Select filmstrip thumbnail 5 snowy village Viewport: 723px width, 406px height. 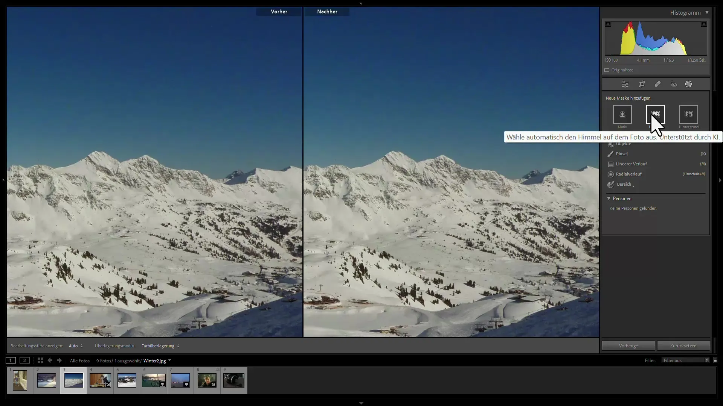[x=127, y=380]
